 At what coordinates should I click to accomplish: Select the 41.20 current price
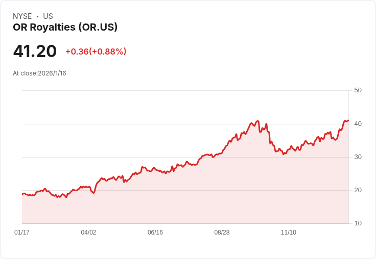point(35,51)
